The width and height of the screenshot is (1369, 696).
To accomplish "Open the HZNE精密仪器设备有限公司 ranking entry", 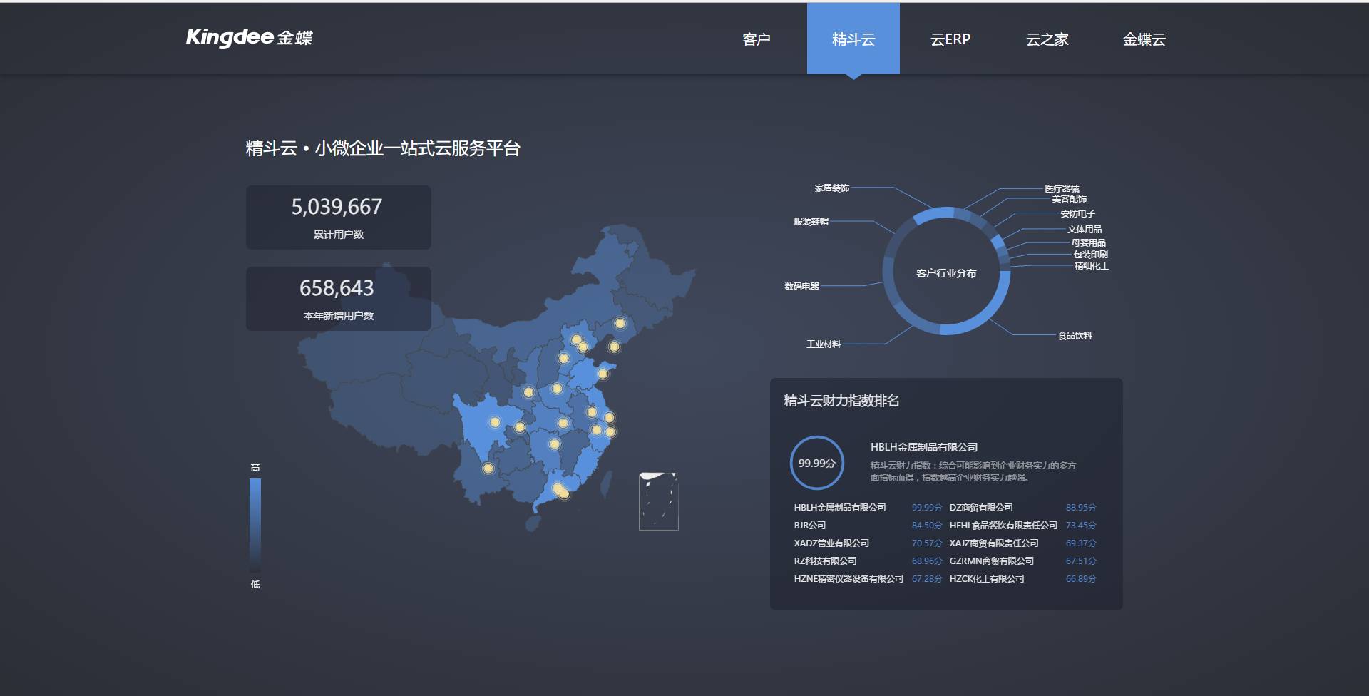I will pos(848,579).
